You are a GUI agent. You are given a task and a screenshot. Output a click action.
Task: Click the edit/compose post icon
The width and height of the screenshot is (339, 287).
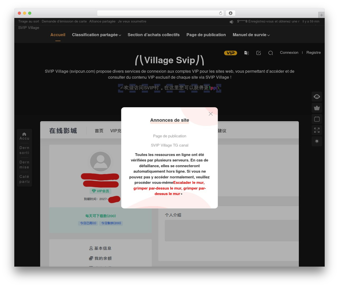[x=259, y=53]
